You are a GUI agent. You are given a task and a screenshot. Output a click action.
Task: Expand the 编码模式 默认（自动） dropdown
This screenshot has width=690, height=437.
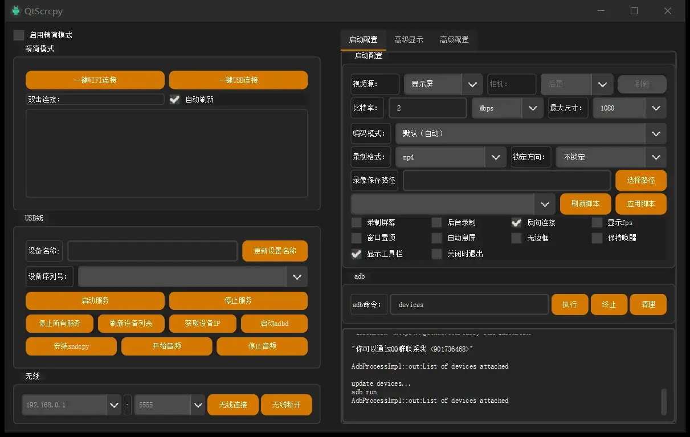coord(531,133)
